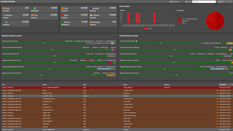
Task: Select the Milestone server fault row
Action: pos(117,93)
